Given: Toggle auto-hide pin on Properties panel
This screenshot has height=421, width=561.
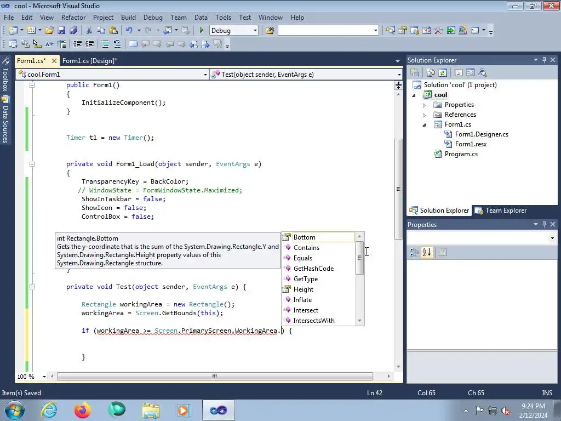Looking at the screenshot, I should coord(544,224).
